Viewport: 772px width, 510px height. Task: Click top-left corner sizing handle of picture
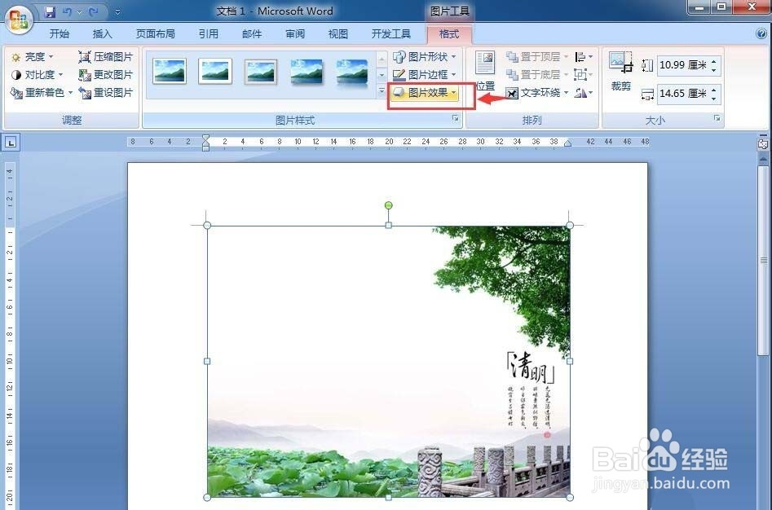(207, 225)
